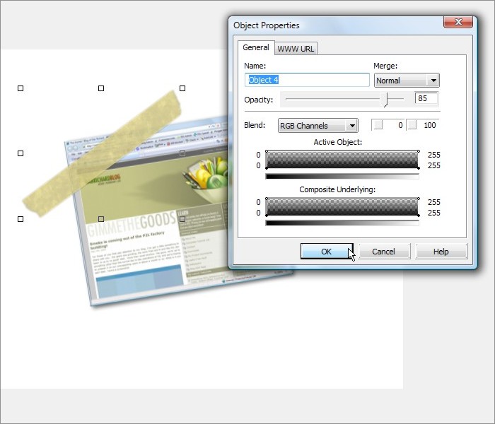Click the gradient bar under Active Object
This screenshot has width=495, height=424.
[342, 177]
